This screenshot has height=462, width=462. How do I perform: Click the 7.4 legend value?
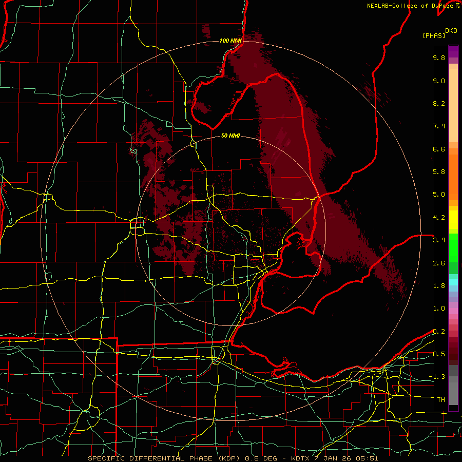coord(439,126)
